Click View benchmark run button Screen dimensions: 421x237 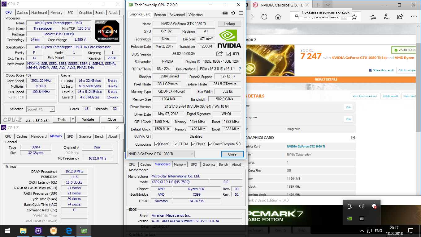(x=365, y=96)
